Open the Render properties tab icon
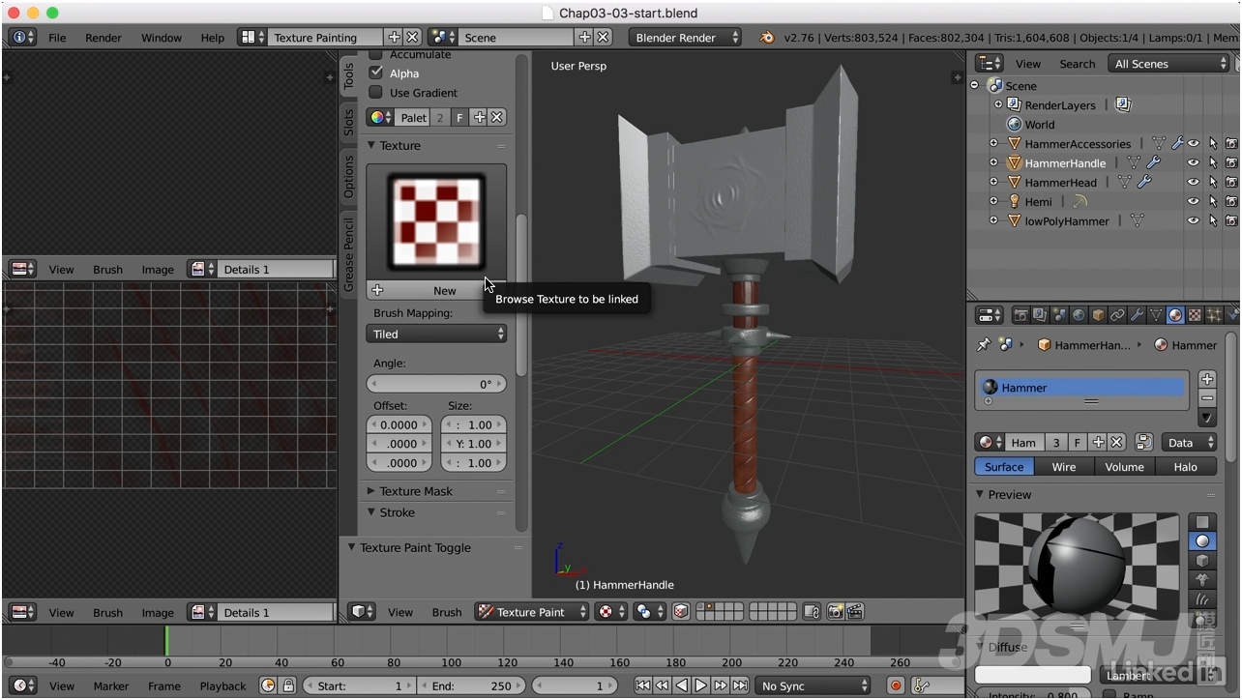 pos(1020,315)
